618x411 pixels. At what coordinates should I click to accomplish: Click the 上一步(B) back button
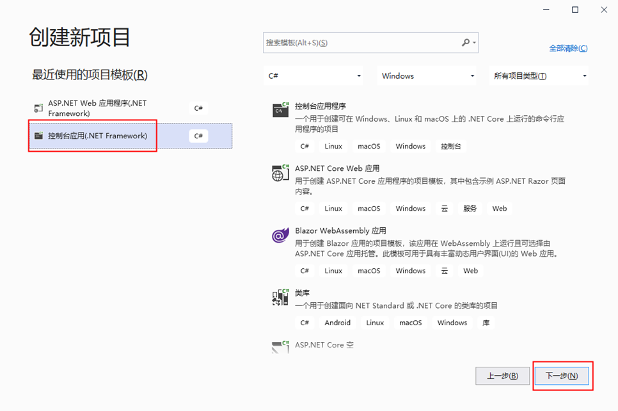[x=502, y=376]
